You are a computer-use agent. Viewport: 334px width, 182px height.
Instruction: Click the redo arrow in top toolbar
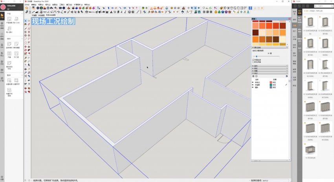pos(132,8)
